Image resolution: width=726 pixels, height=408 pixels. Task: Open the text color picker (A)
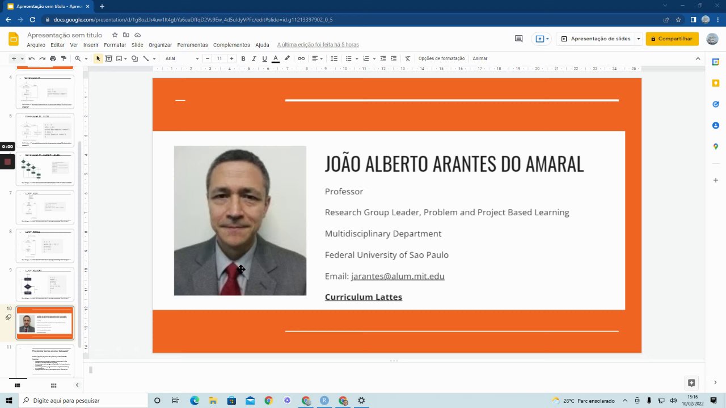point(276,58)
